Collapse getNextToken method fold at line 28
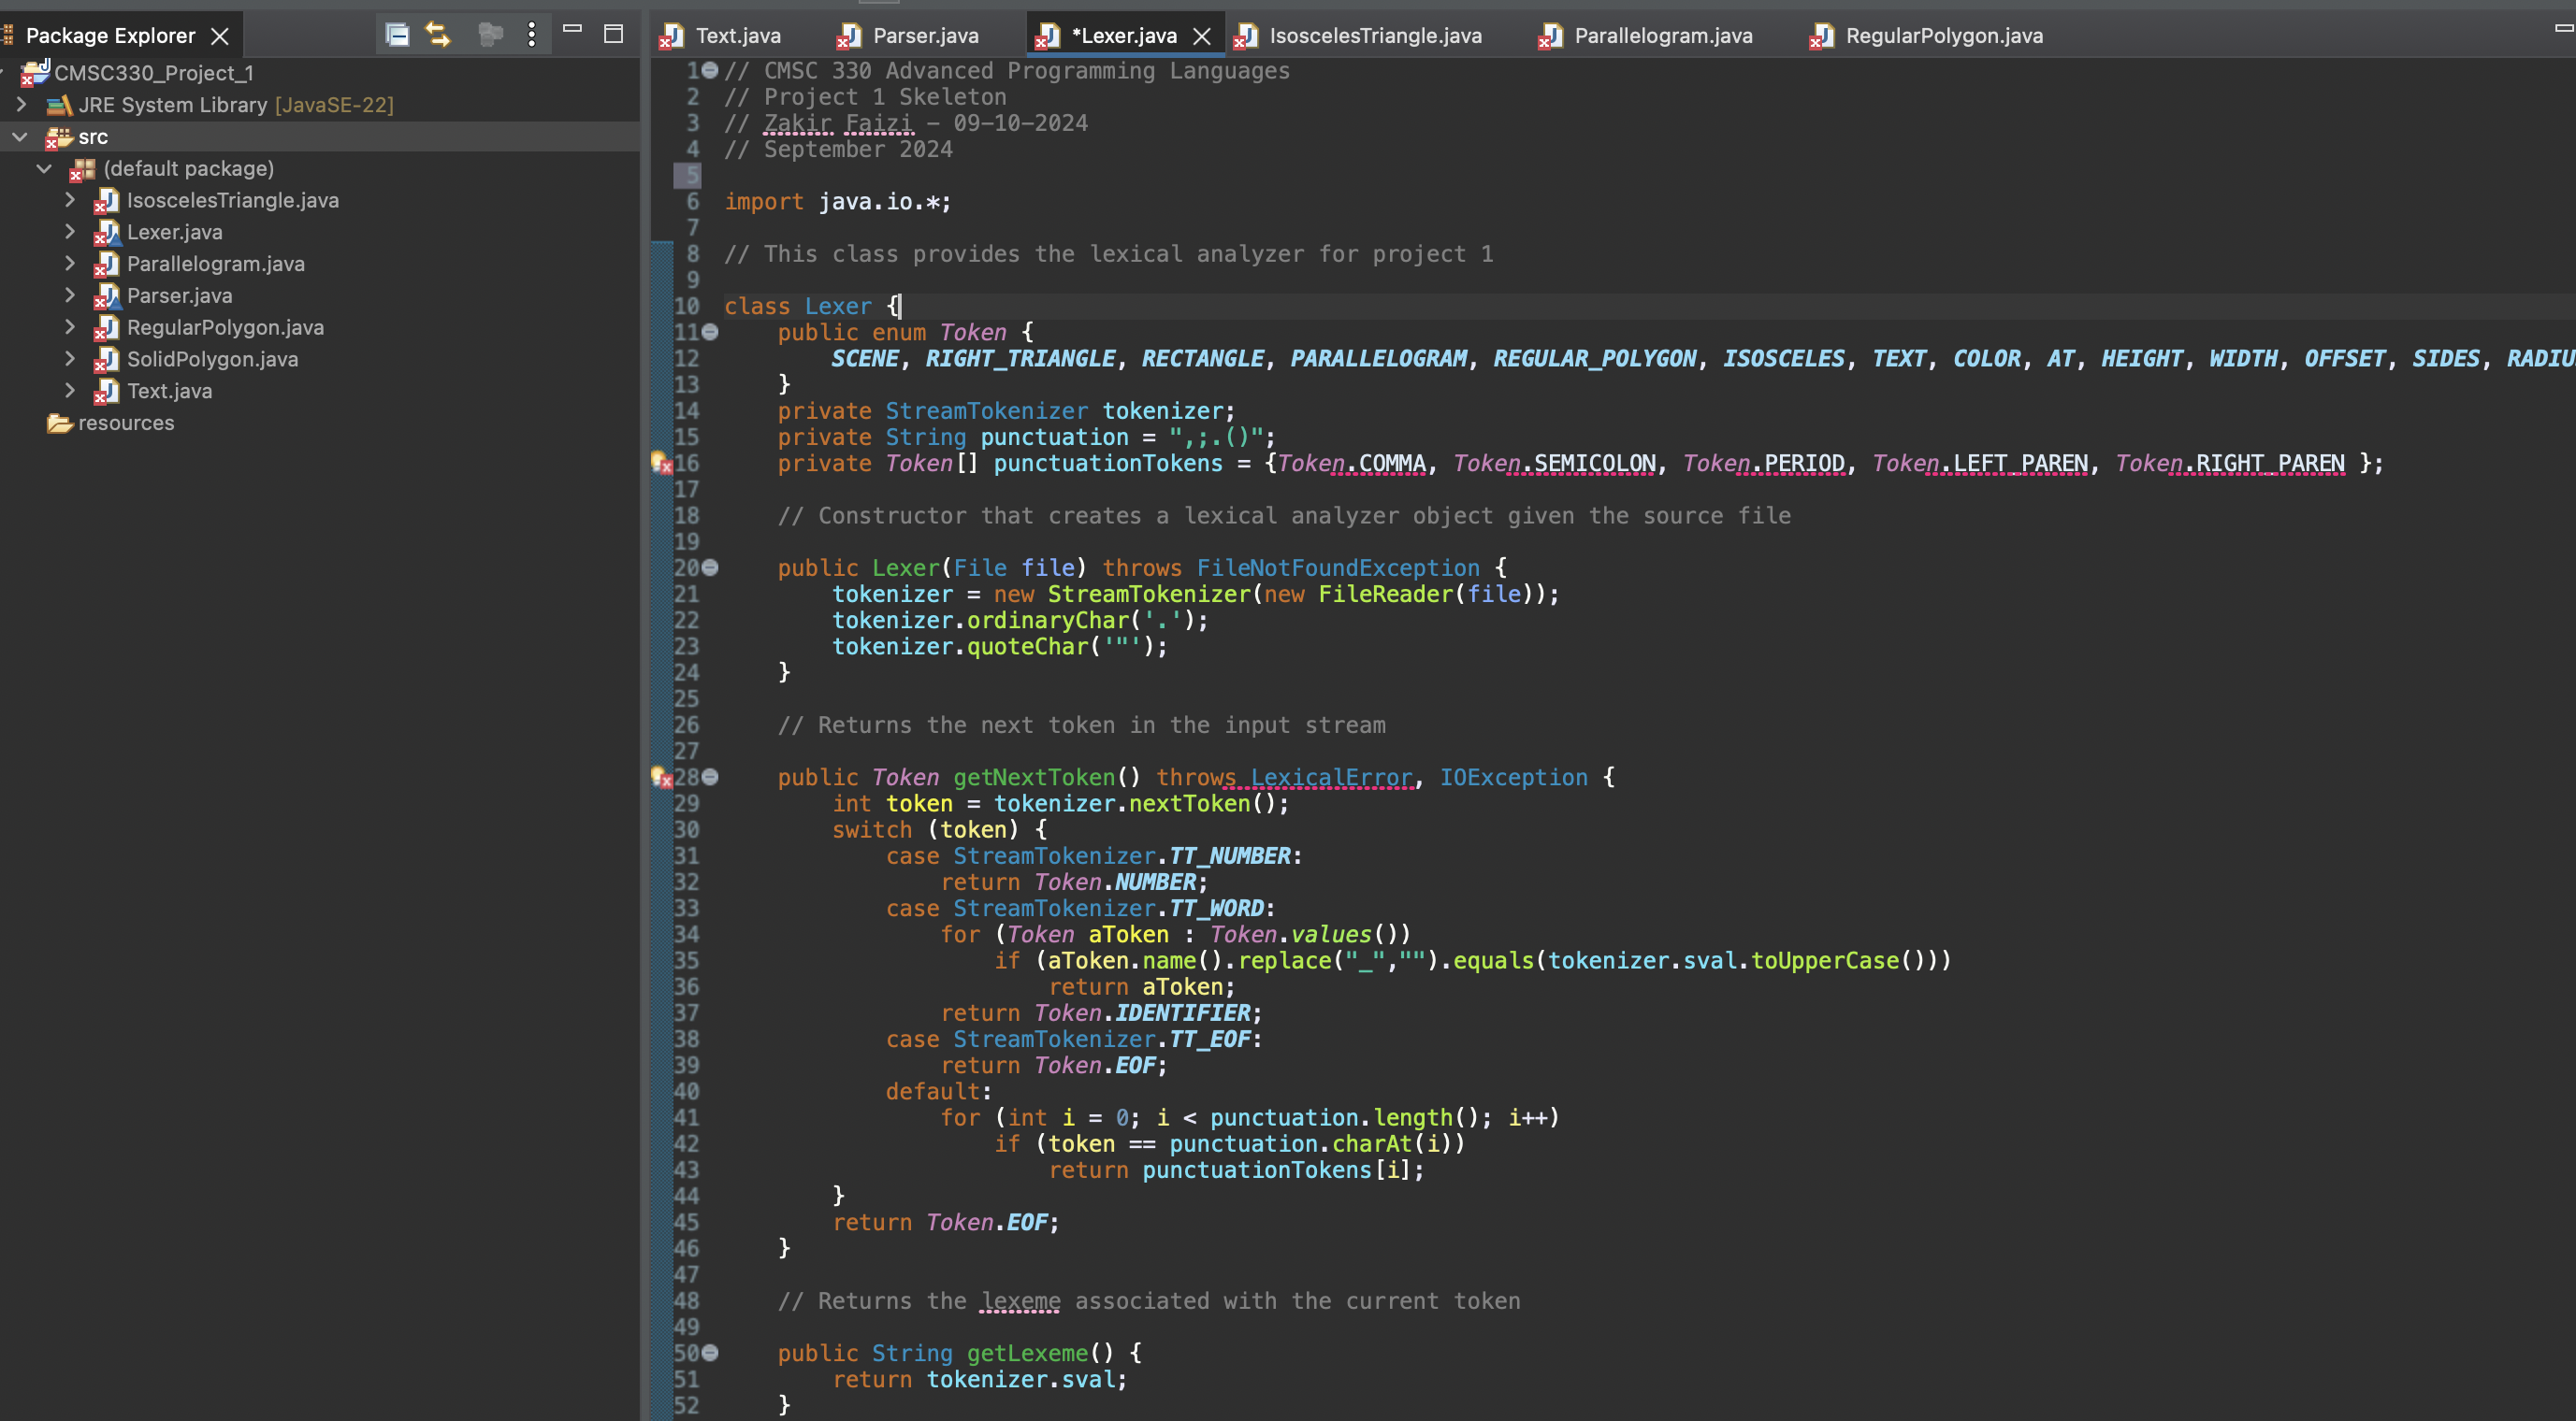Screen dimensions: 2576x1421 710,777
